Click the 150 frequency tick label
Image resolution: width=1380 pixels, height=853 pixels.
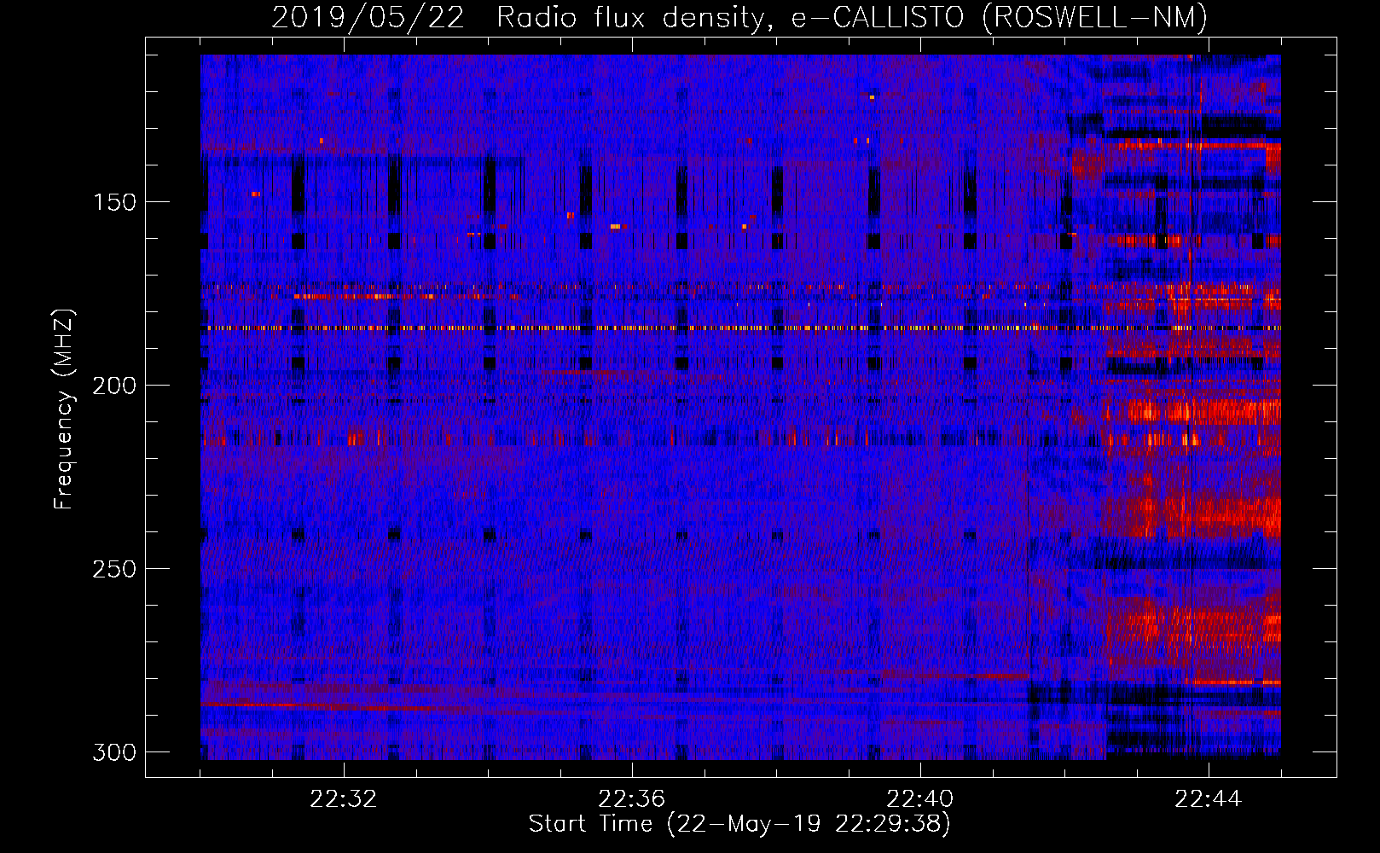[113, 202]
